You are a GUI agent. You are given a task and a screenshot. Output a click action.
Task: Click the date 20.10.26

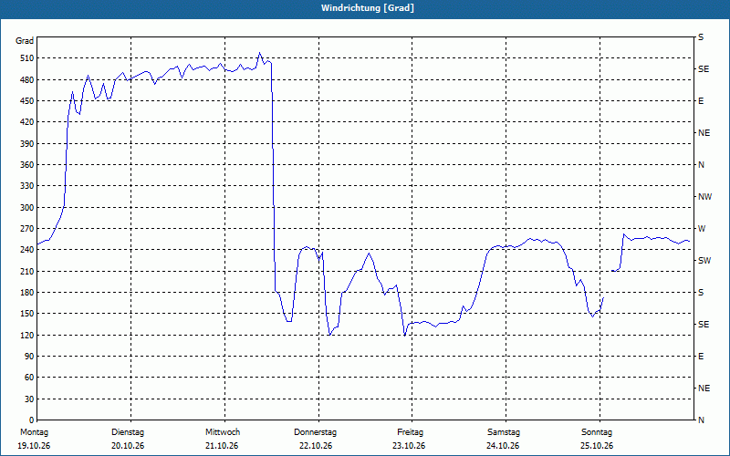pos(128,446)
